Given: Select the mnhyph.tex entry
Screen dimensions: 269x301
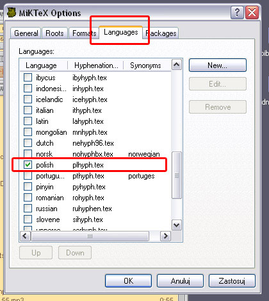Looking at the screenshot, I should point(90,132).
